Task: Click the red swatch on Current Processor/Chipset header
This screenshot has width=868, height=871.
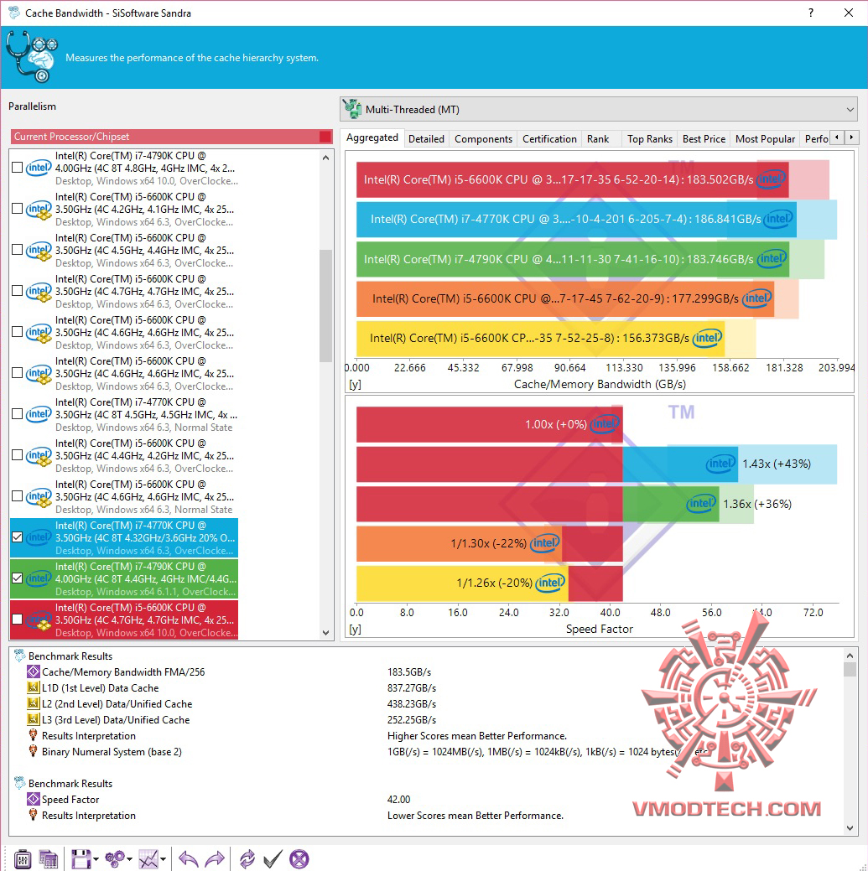Action: point(325,137)
